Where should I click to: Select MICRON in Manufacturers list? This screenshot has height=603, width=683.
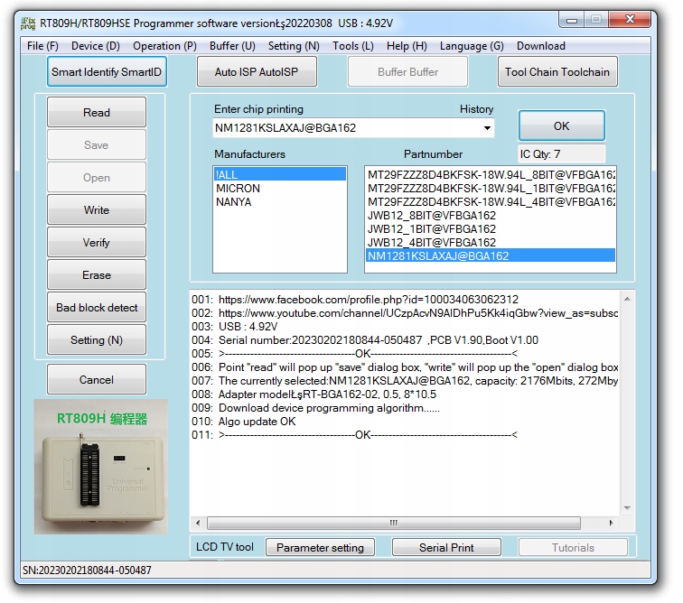click(x=280, y=188)
